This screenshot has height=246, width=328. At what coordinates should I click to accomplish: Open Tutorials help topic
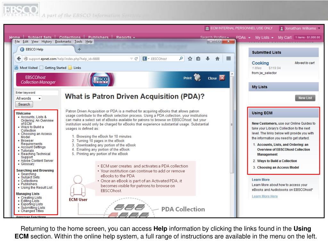click(27, 151)
